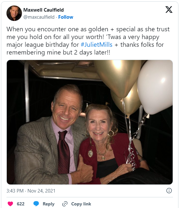
Task: Click the tweet text body
Action: click(88, 41)
